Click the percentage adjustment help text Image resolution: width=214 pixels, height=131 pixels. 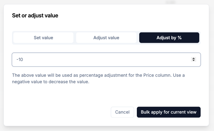(98, 78)
